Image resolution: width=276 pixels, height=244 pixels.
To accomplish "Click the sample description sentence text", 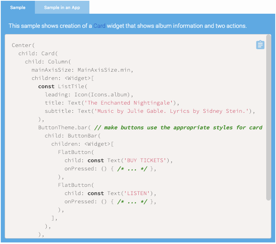I will tap(128, 26).
